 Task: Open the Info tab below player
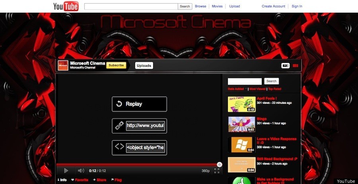tap(62, 180)
